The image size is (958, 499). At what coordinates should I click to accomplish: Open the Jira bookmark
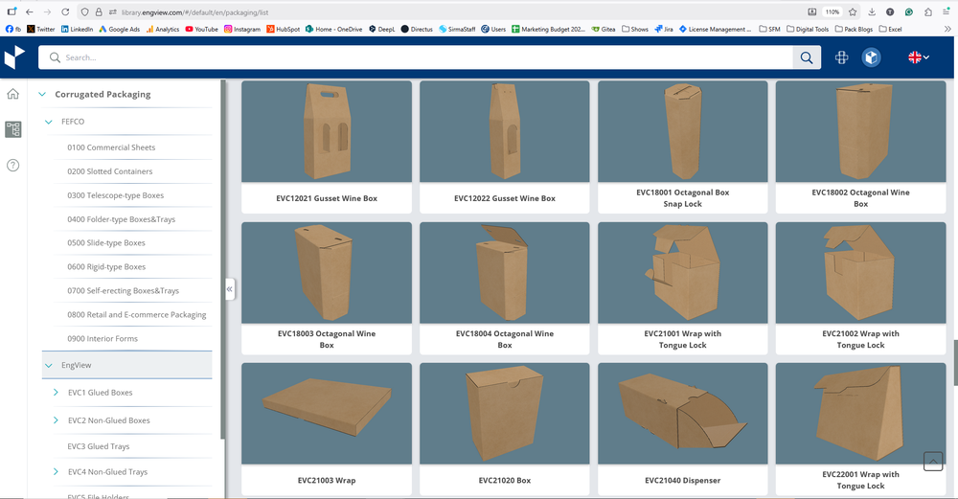point(664,29)
